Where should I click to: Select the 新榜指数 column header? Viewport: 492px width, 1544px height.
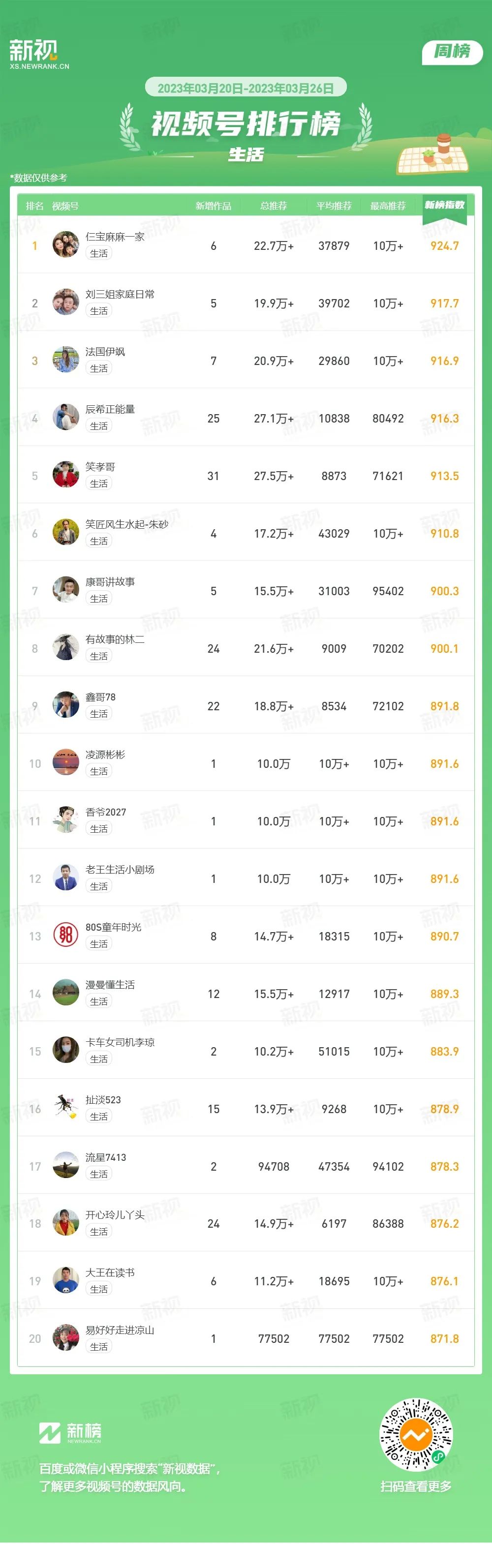445,205
